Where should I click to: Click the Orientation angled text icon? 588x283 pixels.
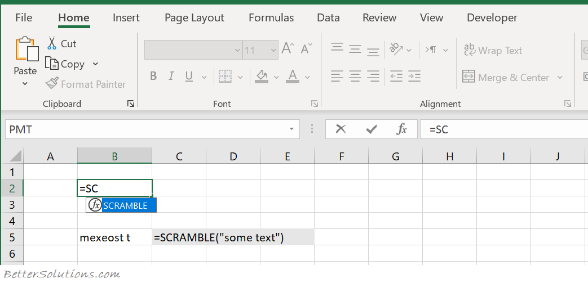(396, 48)
